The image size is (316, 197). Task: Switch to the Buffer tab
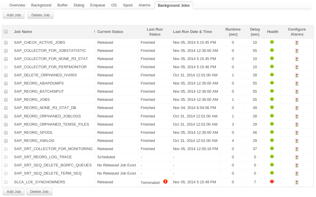[x=63, y=5]
